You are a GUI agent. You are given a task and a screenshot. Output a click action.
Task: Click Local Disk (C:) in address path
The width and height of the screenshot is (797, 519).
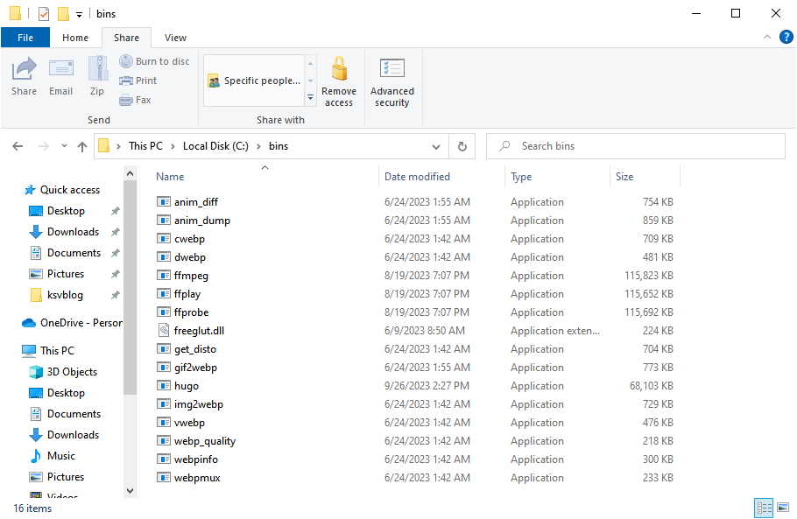(215, 146)
